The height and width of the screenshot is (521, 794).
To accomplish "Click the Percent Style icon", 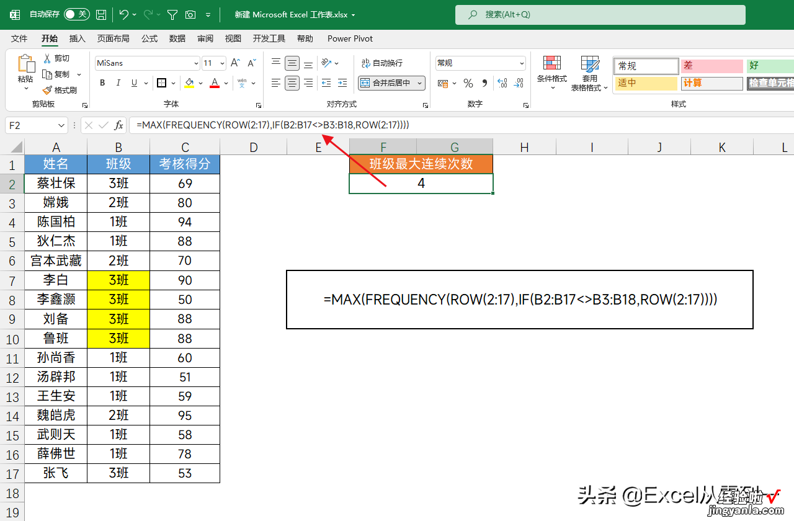I will coord(468,83).
